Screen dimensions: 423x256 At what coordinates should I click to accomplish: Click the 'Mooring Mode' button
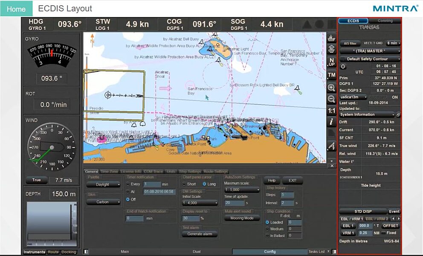tap(242, 218)
